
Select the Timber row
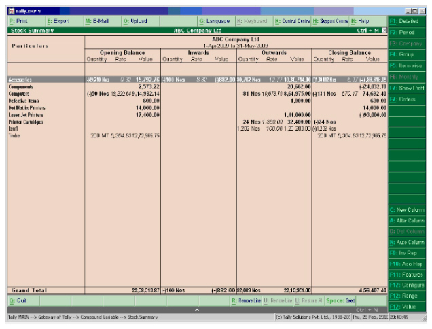click(x=197, y=135)
